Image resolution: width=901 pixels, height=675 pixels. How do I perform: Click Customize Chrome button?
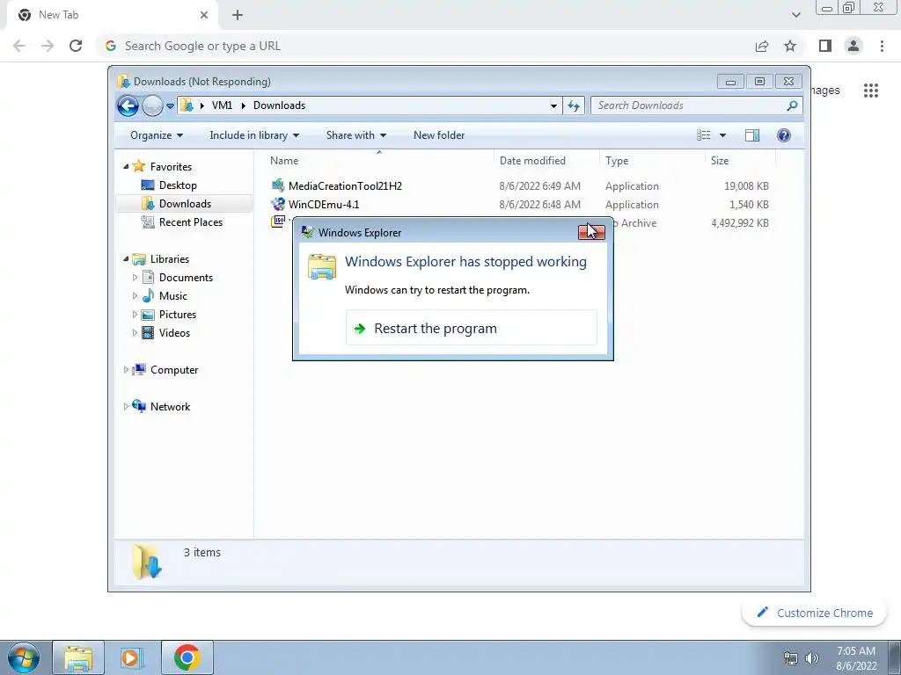coord(815,613)
